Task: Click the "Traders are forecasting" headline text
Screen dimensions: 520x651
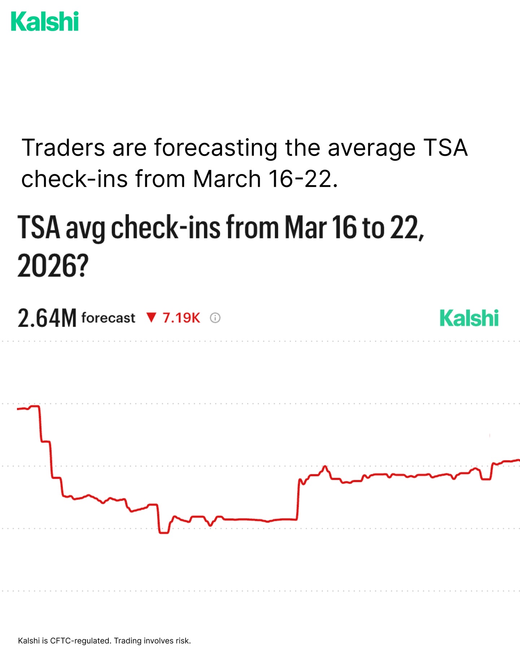Action: pyautogui.click(x=245, y=163)
